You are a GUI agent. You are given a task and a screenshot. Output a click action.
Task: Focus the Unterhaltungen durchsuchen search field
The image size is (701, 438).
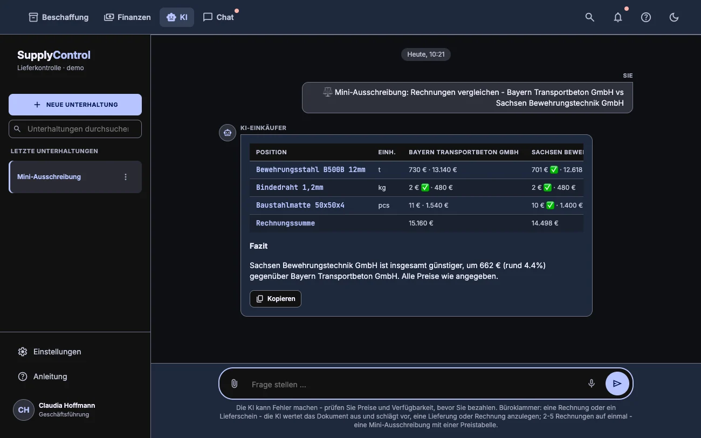(75, 129)
